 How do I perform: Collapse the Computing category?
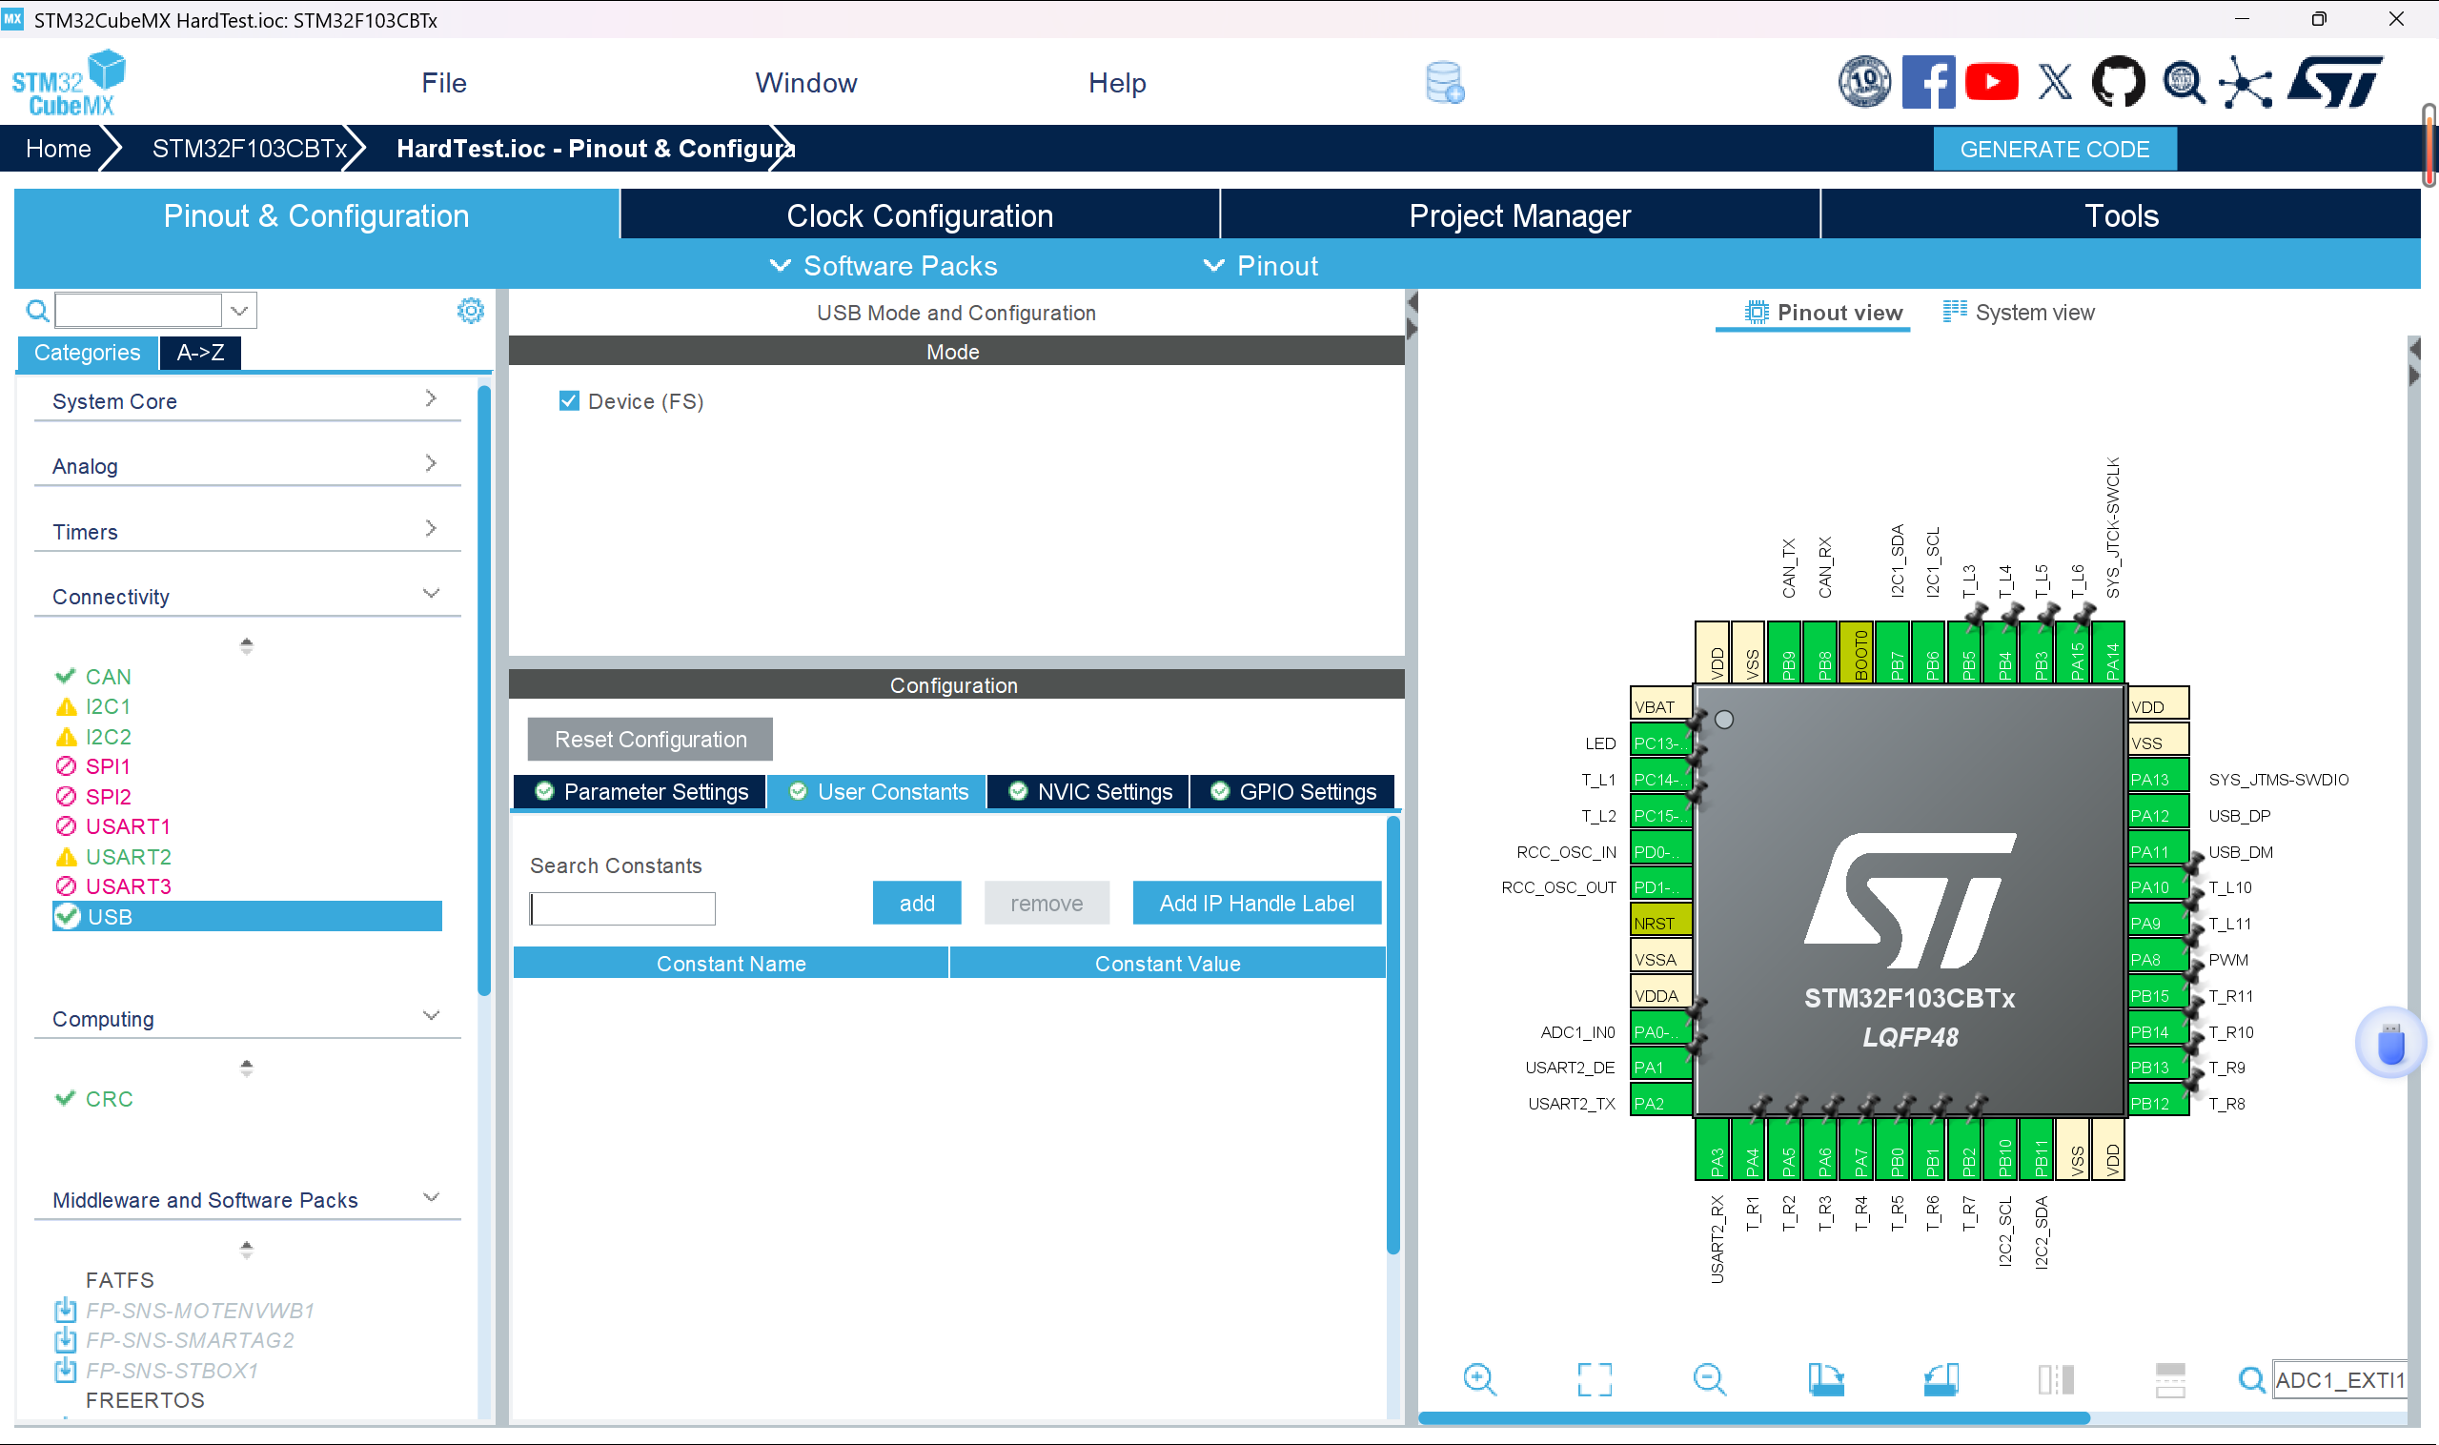tap(246, 1019)
